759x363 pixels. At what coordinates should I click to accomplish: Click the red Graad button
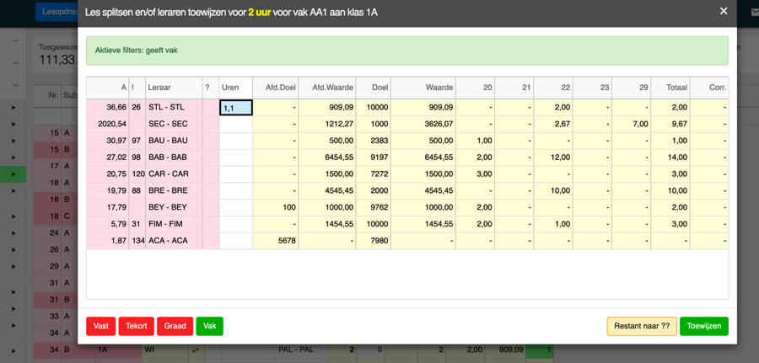[x=175, y=326]
